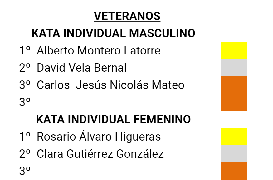
Task: Click the VETERANOS underlined heading
Action: (x=127, y=16)
